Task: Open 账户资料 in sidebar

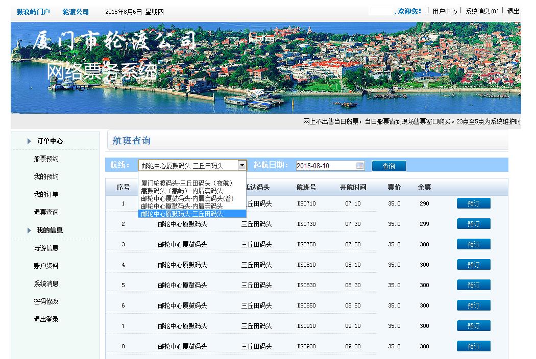Action: (x=46, y=265)
